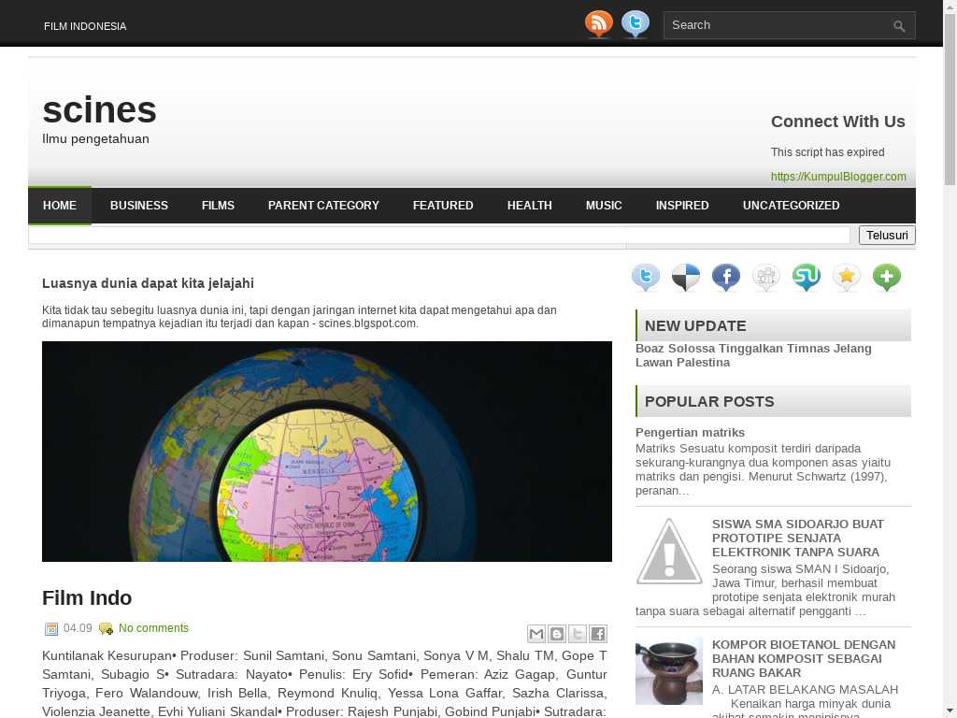Open the BUSINESS menu item

[139, 205]
